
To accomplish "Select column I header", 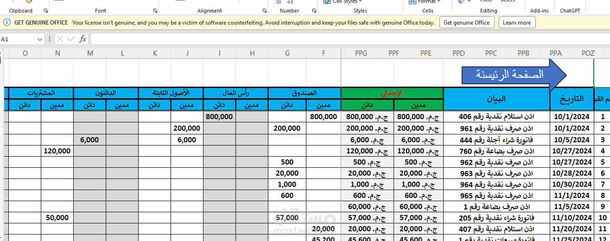I will [x=220, y=53].
